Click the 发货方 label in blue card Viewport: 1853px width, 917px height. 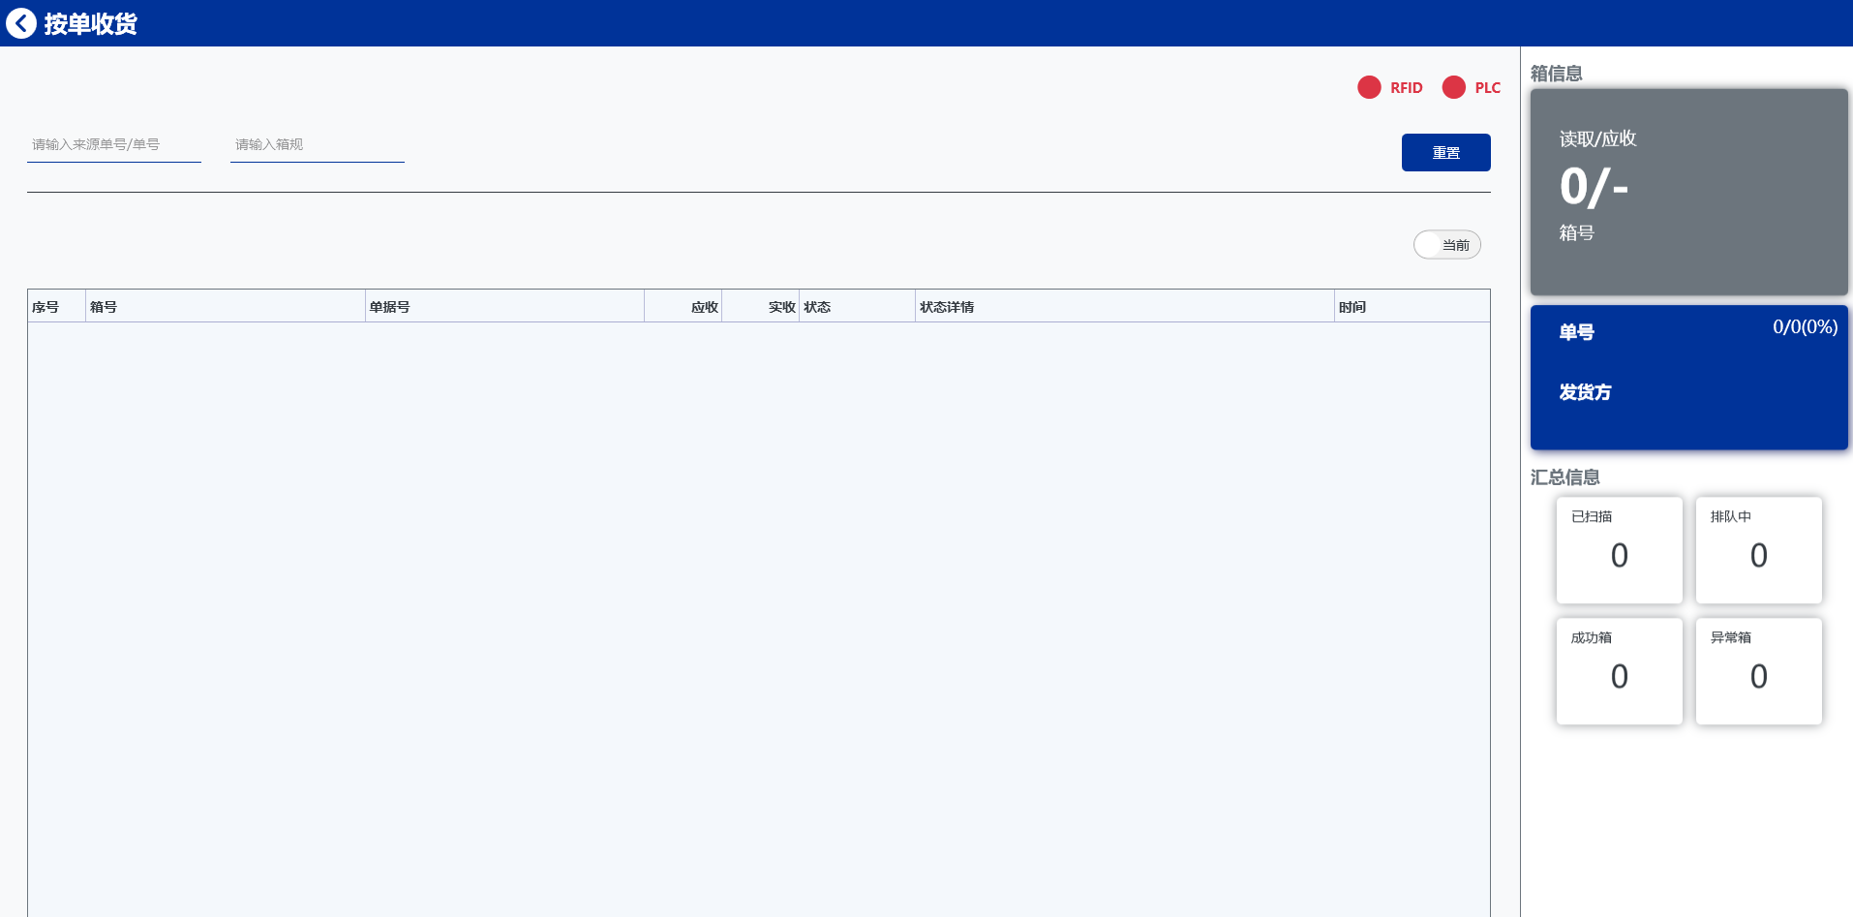(1585, 392)
